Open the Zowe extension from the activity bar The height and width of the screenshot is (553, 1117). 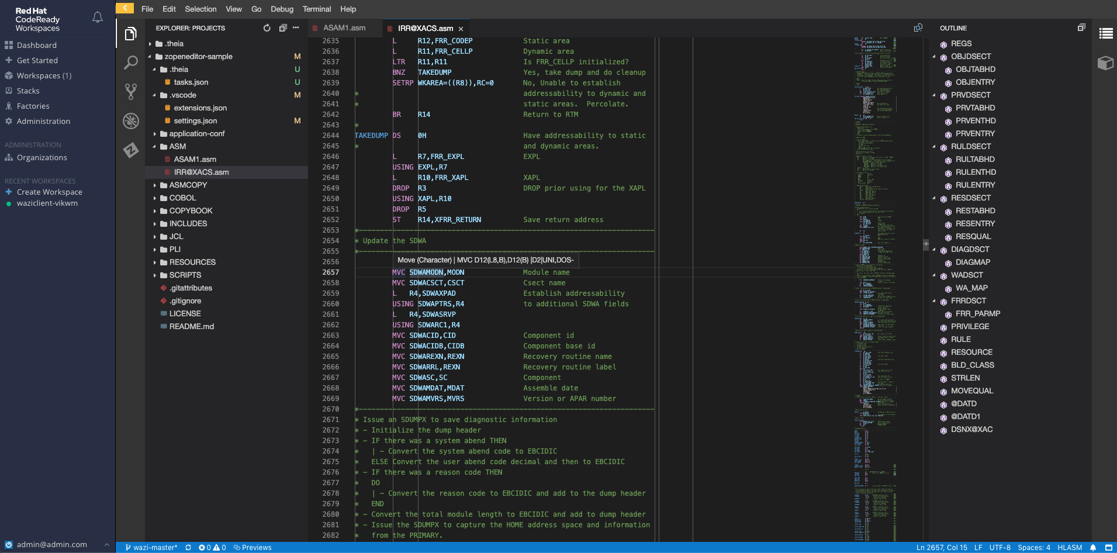click(x=130, y=150)
